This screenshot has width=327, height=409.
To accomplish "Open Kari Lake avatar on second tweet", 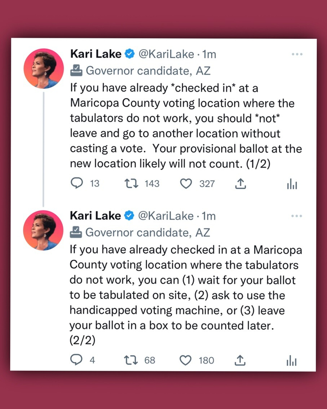I will pos(43,230).
